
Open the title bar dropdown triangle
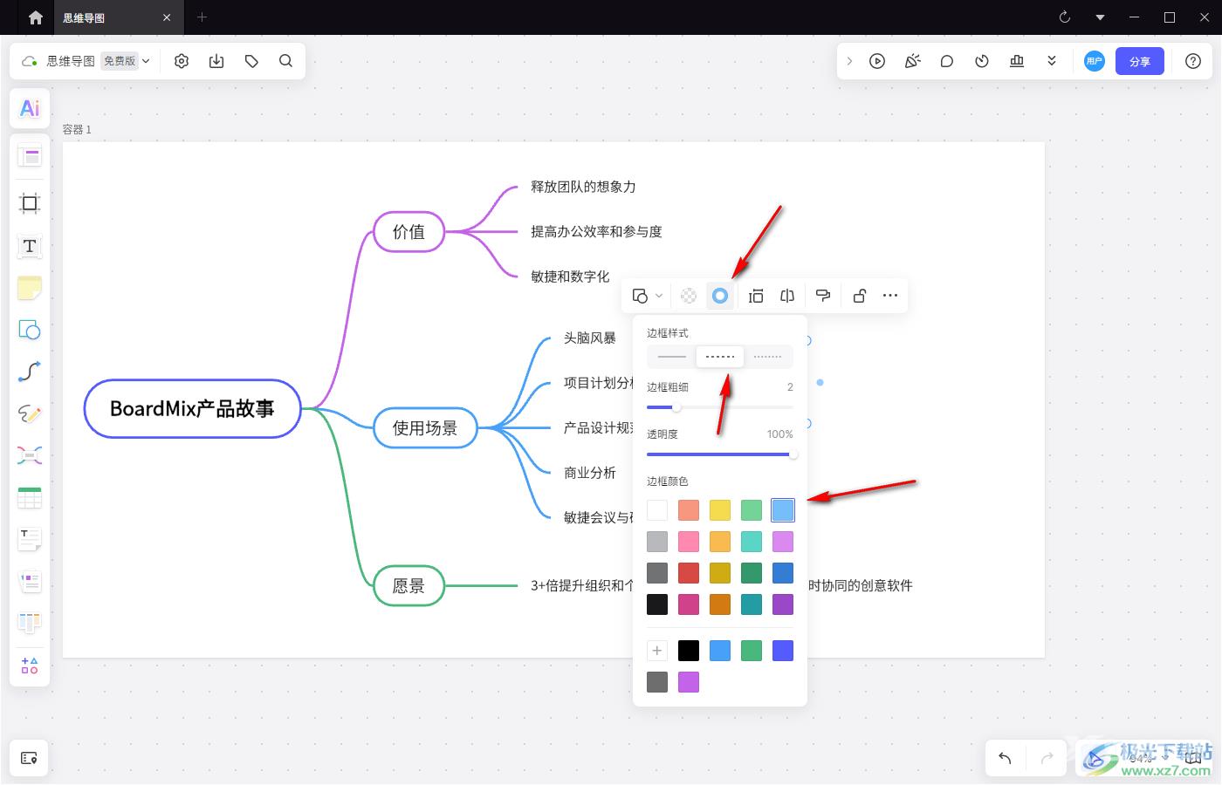[1100, 17]
